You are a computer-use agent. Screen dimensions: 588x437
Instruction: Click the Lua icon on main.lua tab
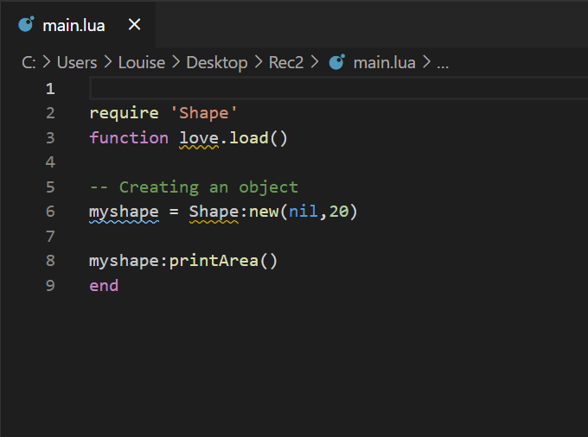tap(26, 24)
